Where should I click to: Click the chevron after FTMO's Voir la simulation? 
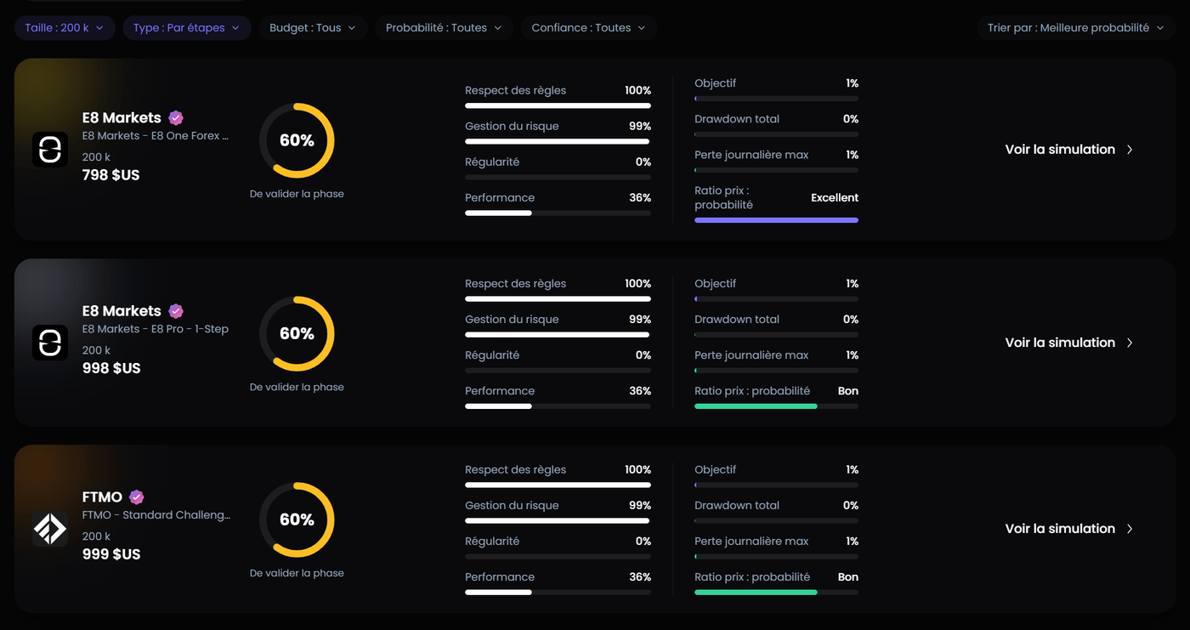[x=1130, y=529]
